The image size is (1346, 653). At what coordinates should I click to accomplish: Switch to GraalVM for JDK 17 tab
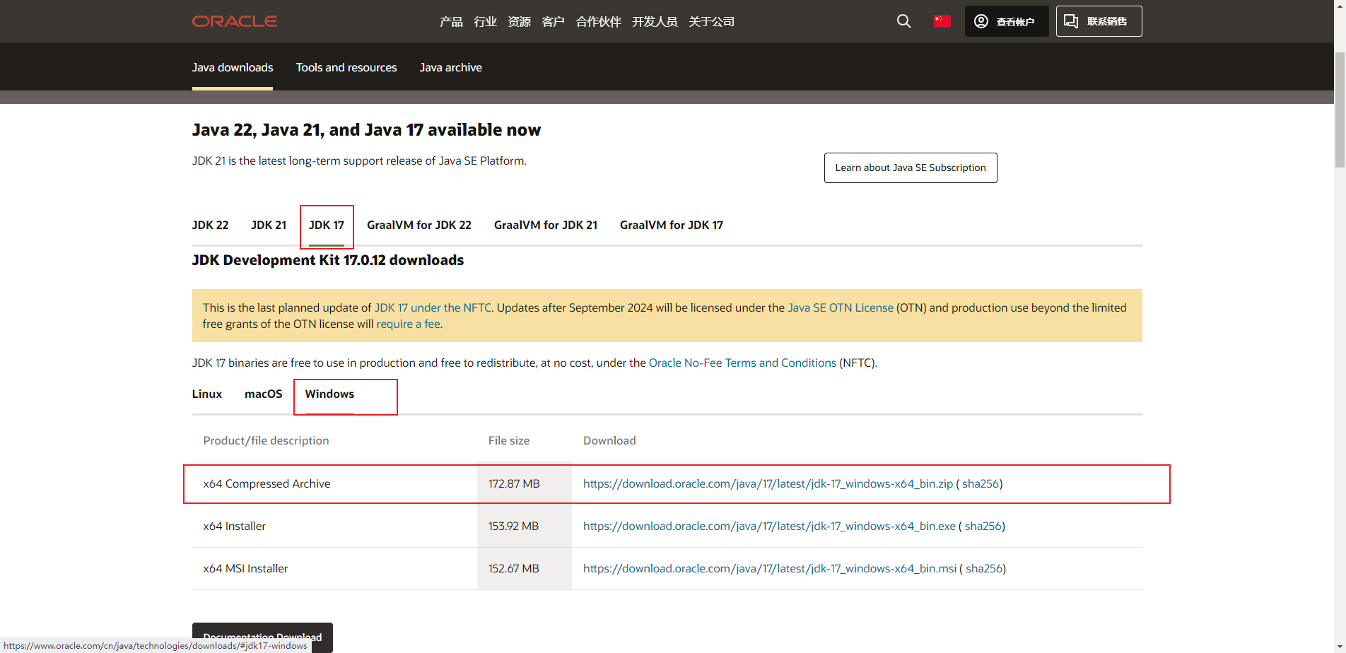pos(672,225)
